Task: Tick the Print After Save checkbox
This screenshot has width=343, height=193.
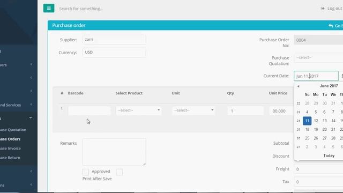Action: tap(119, 172)
